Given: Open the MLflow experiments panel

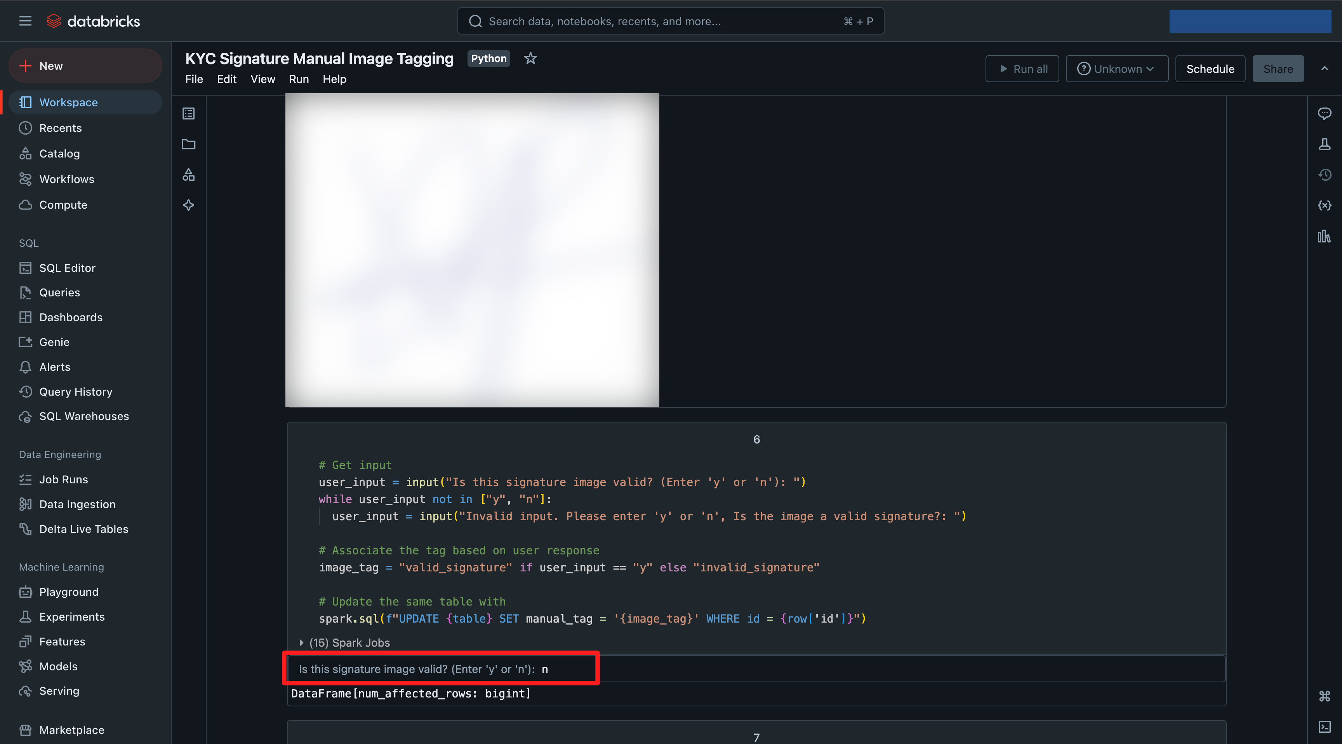Looking at the screenshot, I should click(x=1324, y=145).
